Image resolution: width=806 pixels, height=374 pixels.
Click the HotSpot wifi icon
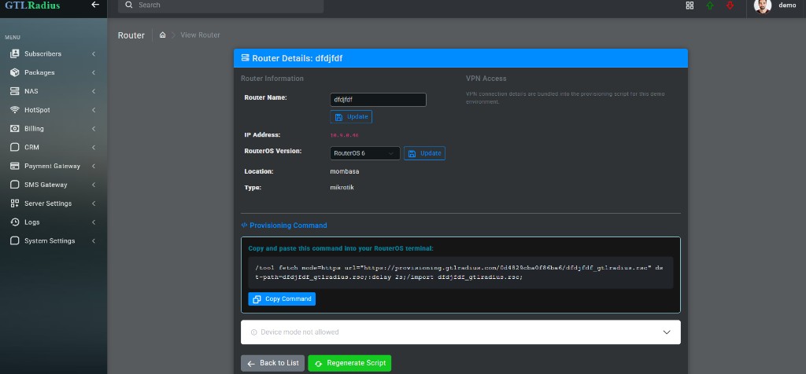click(15, 110)
